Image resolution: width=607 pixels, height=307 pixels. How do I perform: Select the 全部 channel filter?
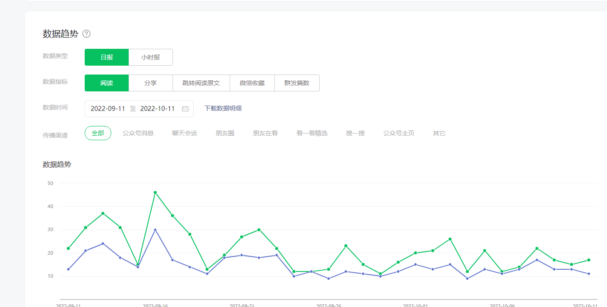98,133
